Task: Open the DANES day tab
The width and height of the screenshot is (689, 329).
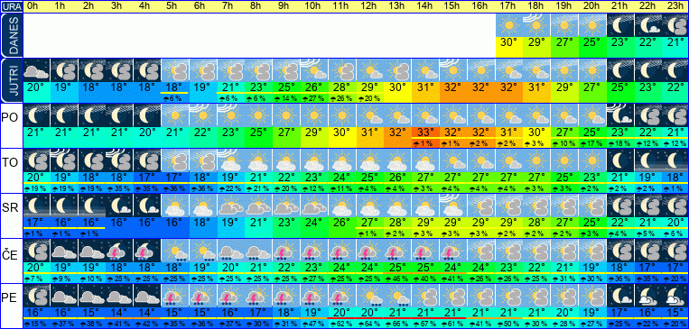Action: [x=11, y=35]
